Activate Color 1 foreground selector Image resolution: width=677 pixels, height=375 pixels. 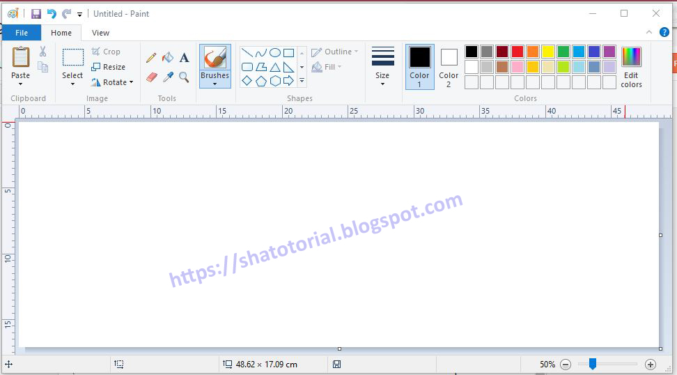420,66
